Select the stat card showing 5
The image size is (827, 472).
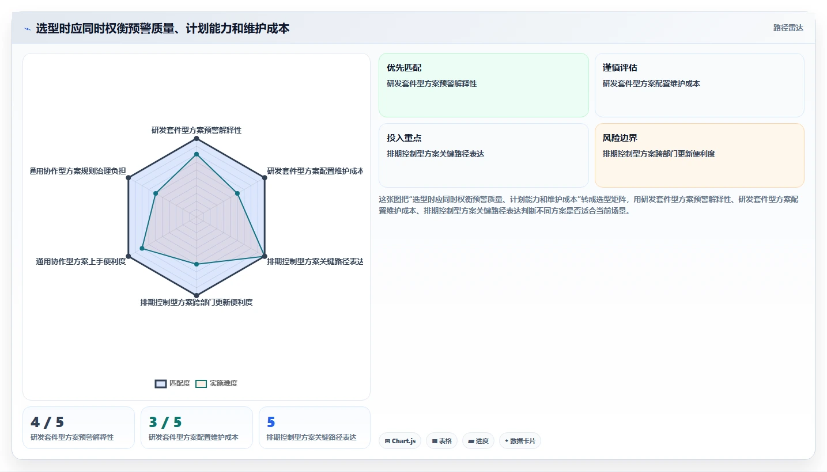pos(315,428)
